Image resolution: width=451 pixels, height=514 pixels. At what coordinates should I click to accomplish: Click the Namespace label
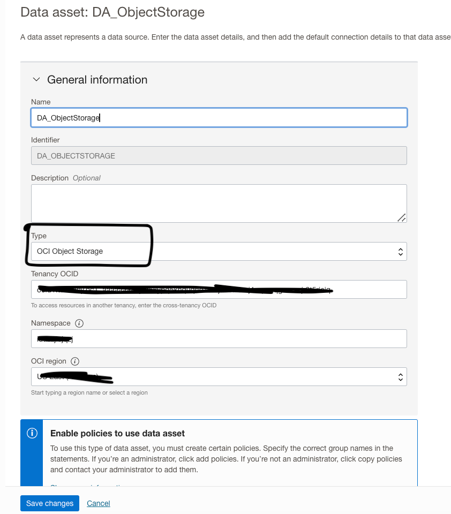tap(51, 323)
